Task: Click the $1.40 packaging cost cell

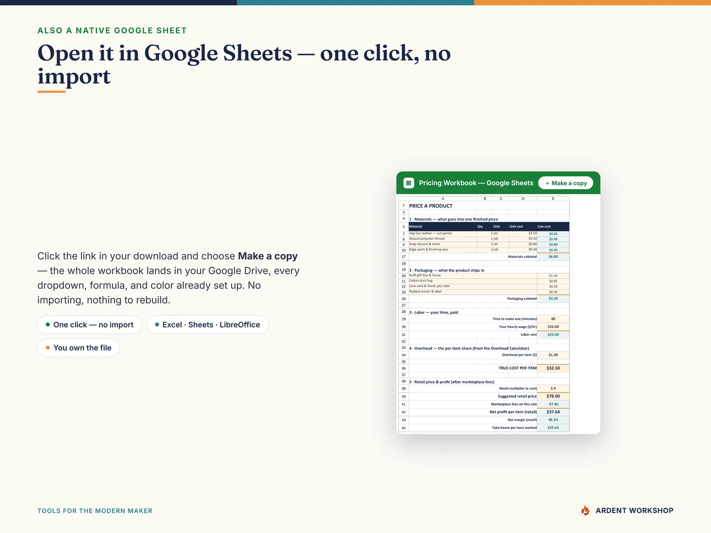Action: coord(553,276)
